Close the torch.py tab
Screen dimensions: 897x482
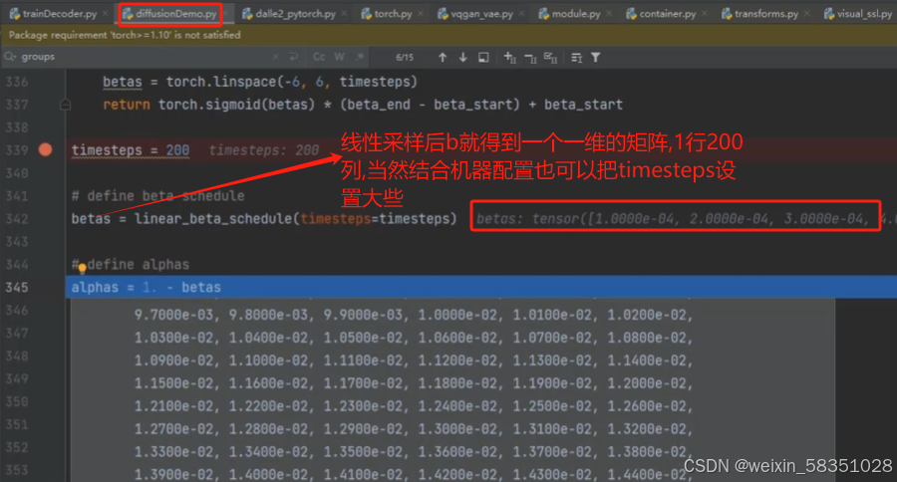pos(421,14)
